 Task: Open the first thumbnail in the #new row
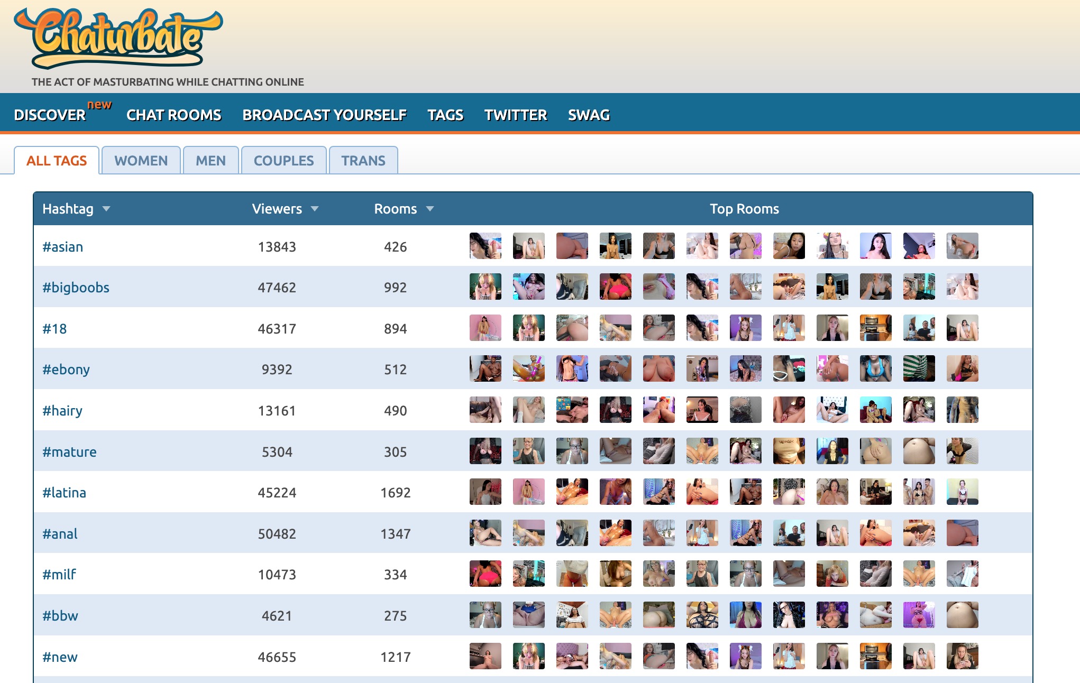click(485, 656)
